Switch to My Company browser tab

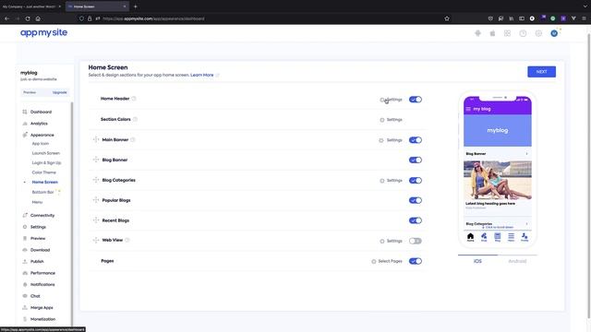click(31, 6)
